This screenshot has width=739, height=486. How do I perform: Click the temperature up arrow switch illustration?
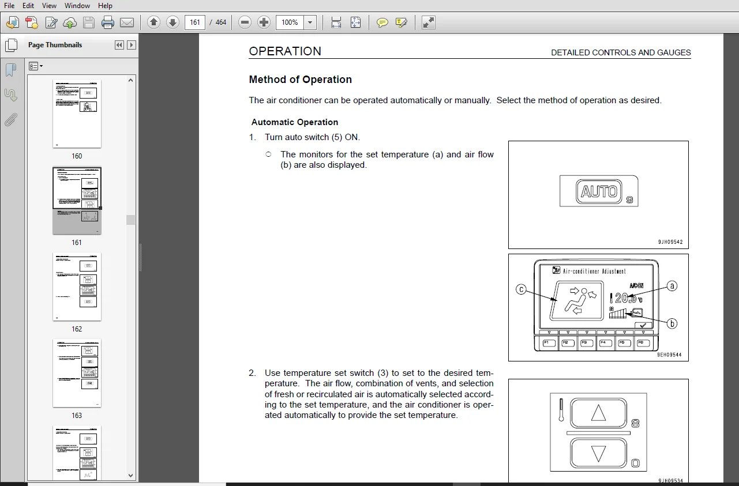tap(598, 413)
